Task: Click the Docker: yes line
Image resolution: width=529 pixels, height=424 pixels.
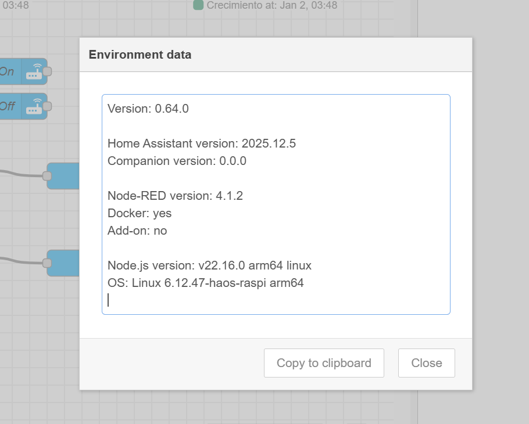Action: coord(140,213)
